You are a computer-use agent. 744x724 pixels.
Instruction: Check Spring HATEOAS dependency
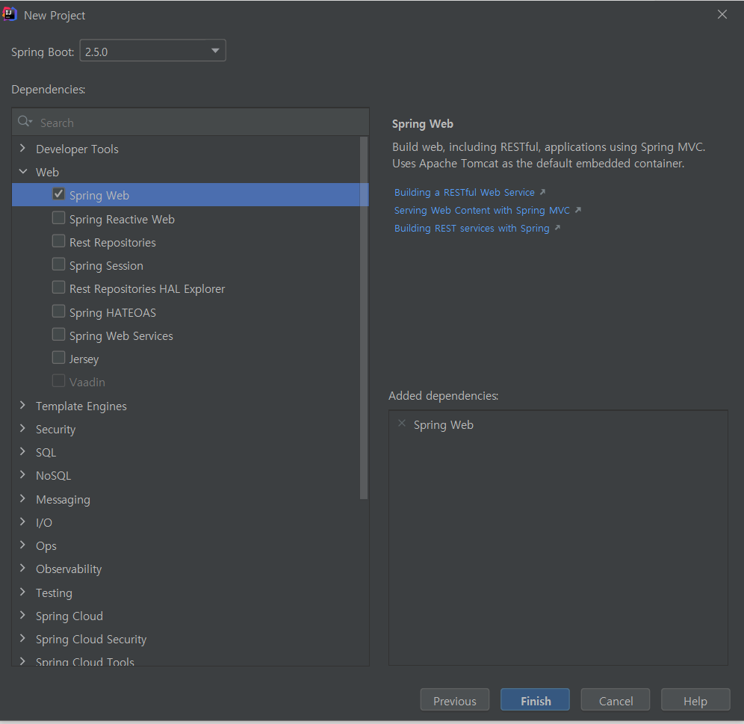coord(58,312)
